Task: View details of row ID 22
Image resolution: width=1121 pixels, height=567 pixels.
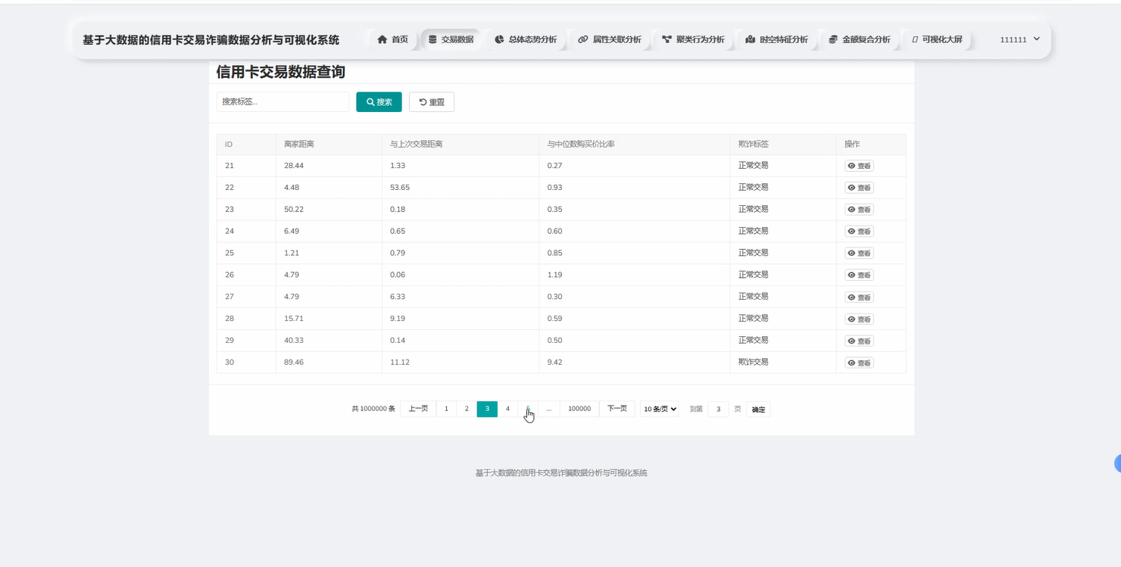Action: [x=859, y=188]
